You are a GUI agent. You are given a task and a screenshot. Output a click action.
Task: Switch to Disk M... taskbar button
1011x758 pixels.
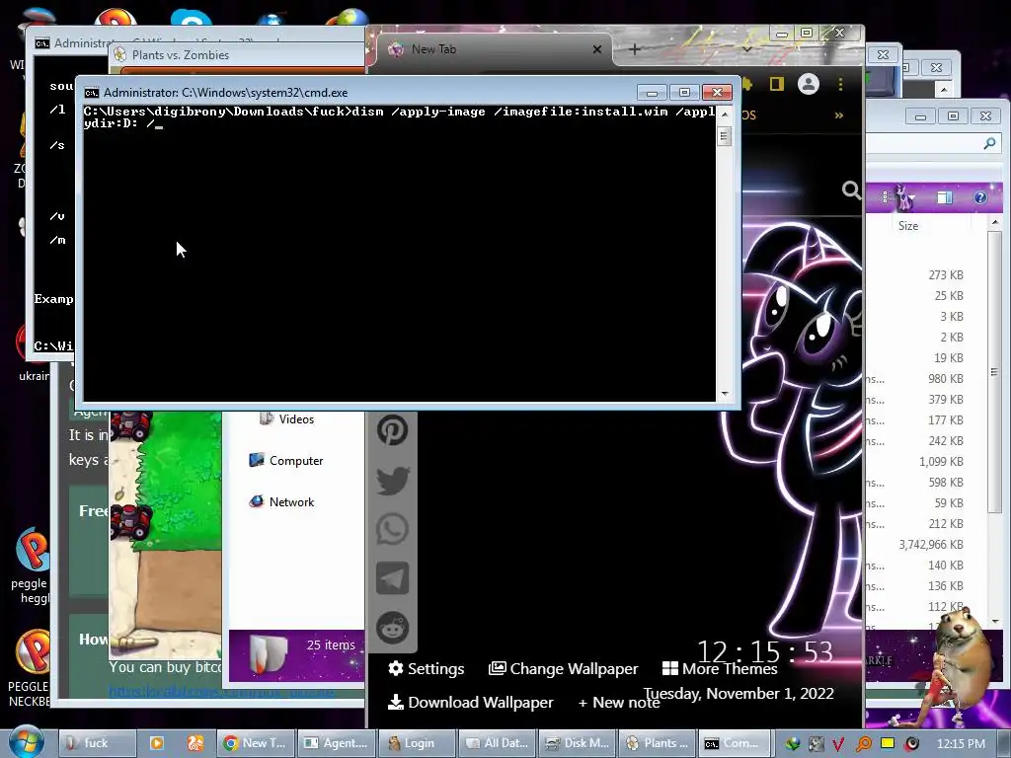577,743
